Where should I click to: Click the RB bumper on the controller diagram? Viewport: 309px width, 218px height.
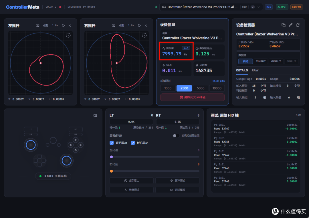point(76,134)
